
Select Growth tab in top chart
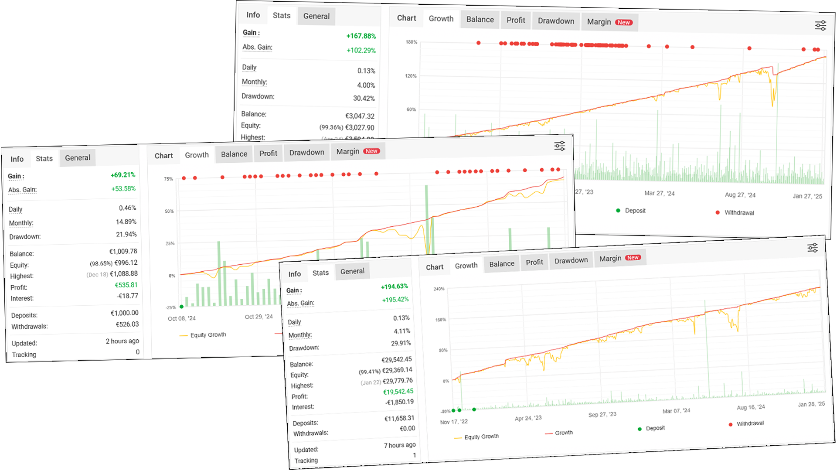pyautogui.click(x=441, y=19)
